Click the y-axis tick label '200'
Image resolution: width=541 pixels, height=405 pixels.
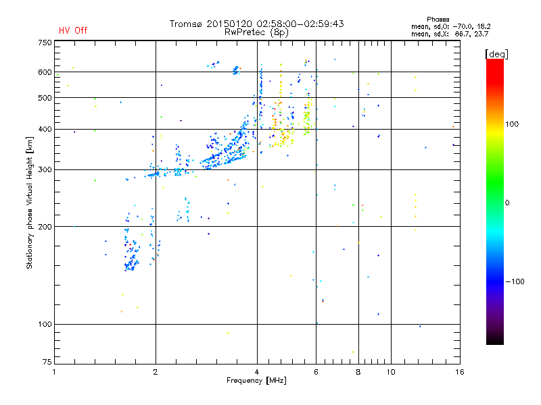(x=45, y=227)
